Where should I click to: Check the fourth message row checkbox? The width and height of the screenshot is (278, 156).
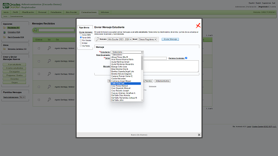click(39, 87)
